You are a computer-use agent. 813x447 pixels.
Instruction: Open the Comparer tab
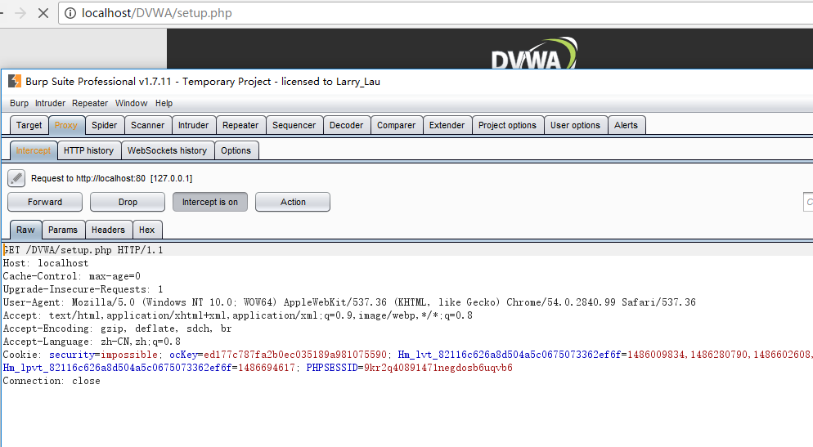[396, 125]
